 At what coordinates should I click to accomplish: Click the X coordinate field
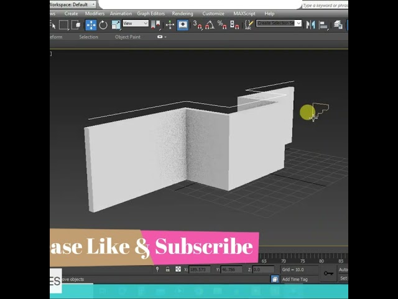click(x=200, y=269)
